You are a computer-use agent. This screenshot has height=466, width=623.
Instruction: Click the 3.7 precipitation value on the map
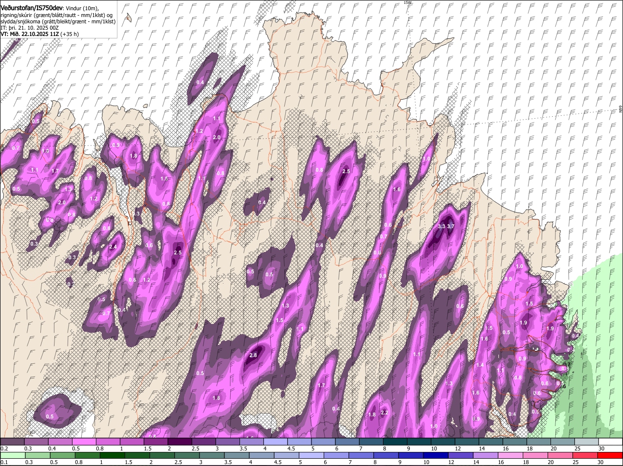point(451,226)
